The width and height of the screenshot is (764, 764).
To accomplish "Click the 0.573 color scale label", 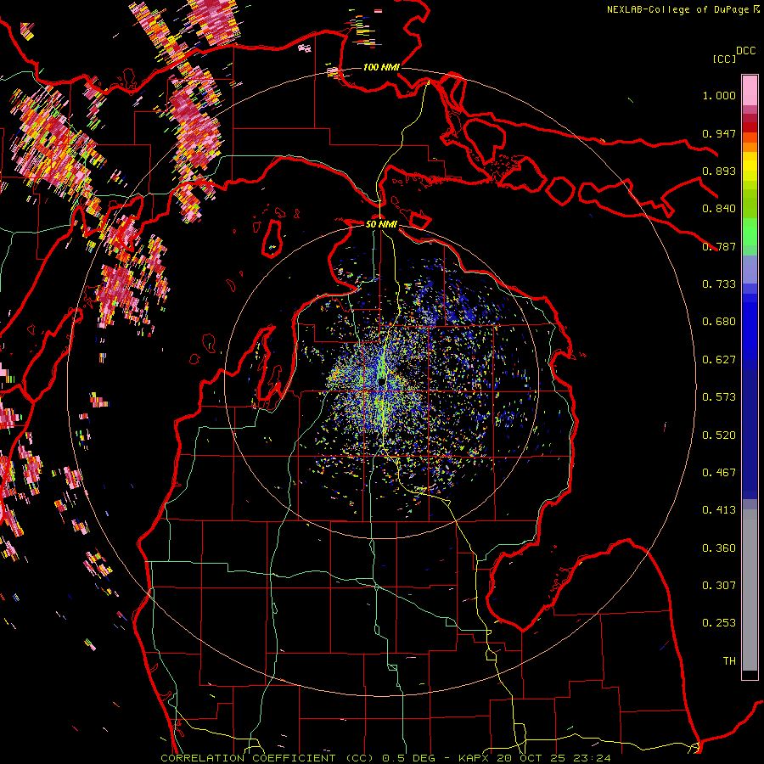I will 719,397.
